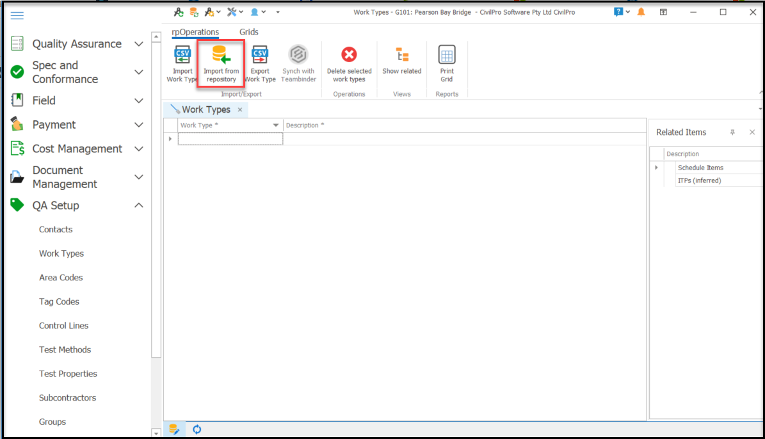The height and width of the screenshot is (439, 765).
Task: Click the user profile icon in quick access toolbar
Action: click(x=255, y=11)
